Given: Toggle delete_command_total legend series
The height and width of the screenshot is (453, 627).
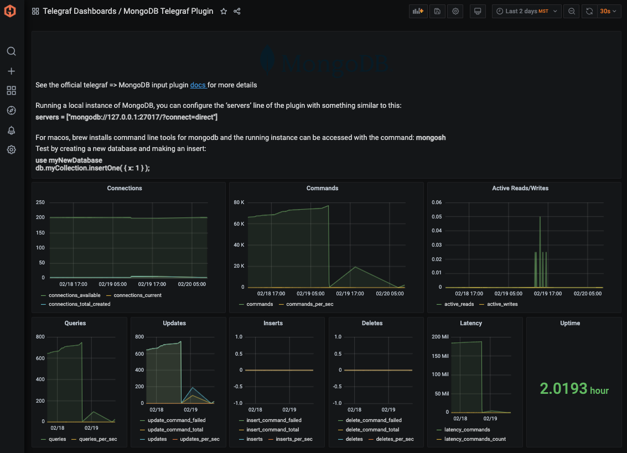Looking at the screenshot, I should click(372, 430).
